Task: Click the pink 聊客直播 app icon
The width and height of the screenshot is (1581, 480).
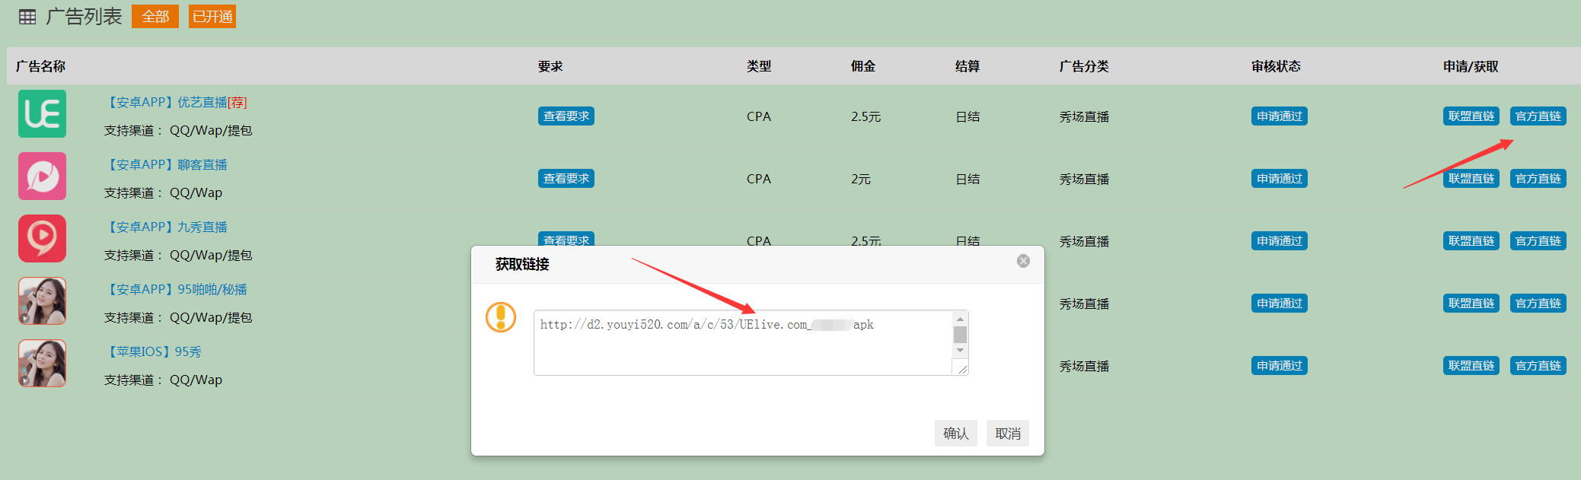Action: [43, 176]
